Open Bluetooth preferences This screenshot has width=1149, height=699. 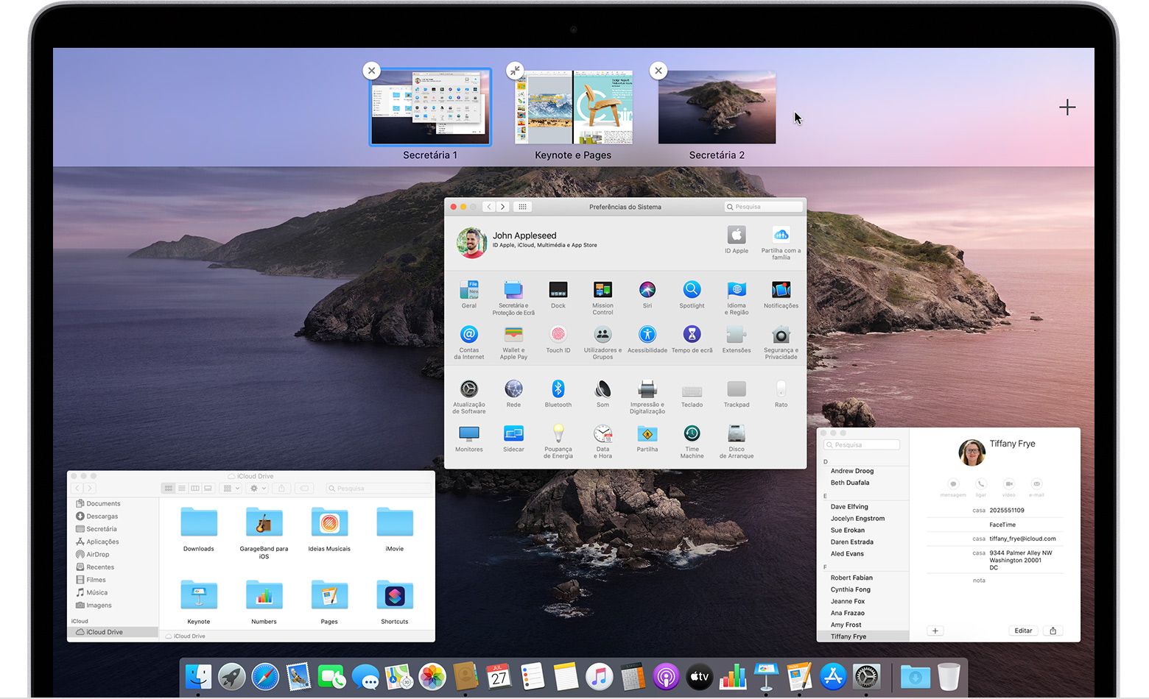(x=558, y=394)
